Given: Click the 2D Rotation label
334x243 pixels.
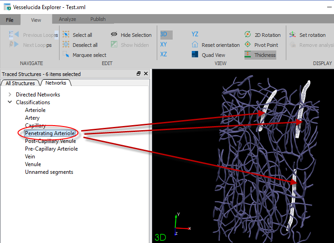Looking at the screenshot, I should [x=268, y=35].
